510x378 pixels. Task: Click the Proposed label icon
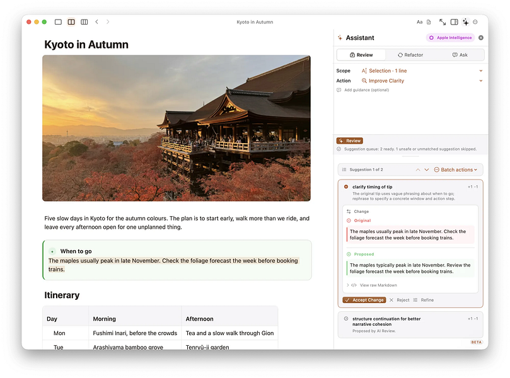(349, 254)
